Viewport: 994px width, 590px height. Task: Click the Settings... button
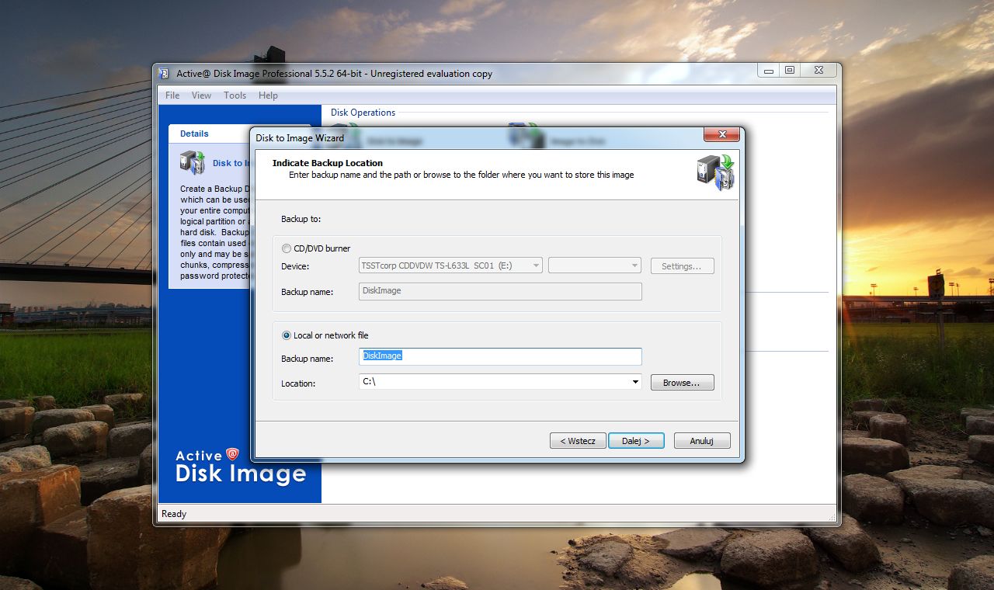coord(682,266)
